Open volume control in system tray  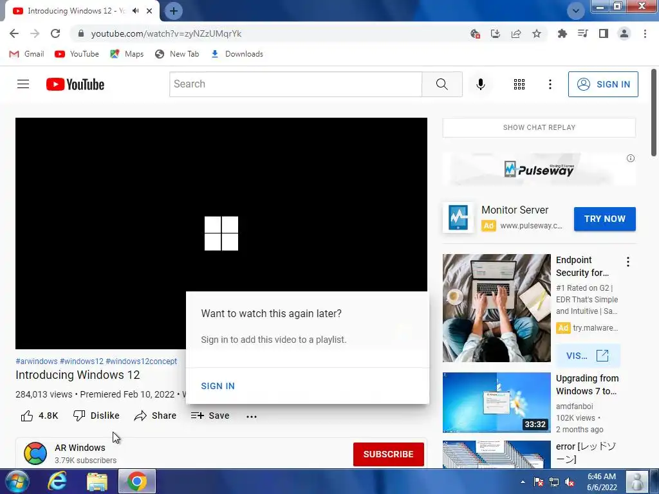tap(570, 482)
